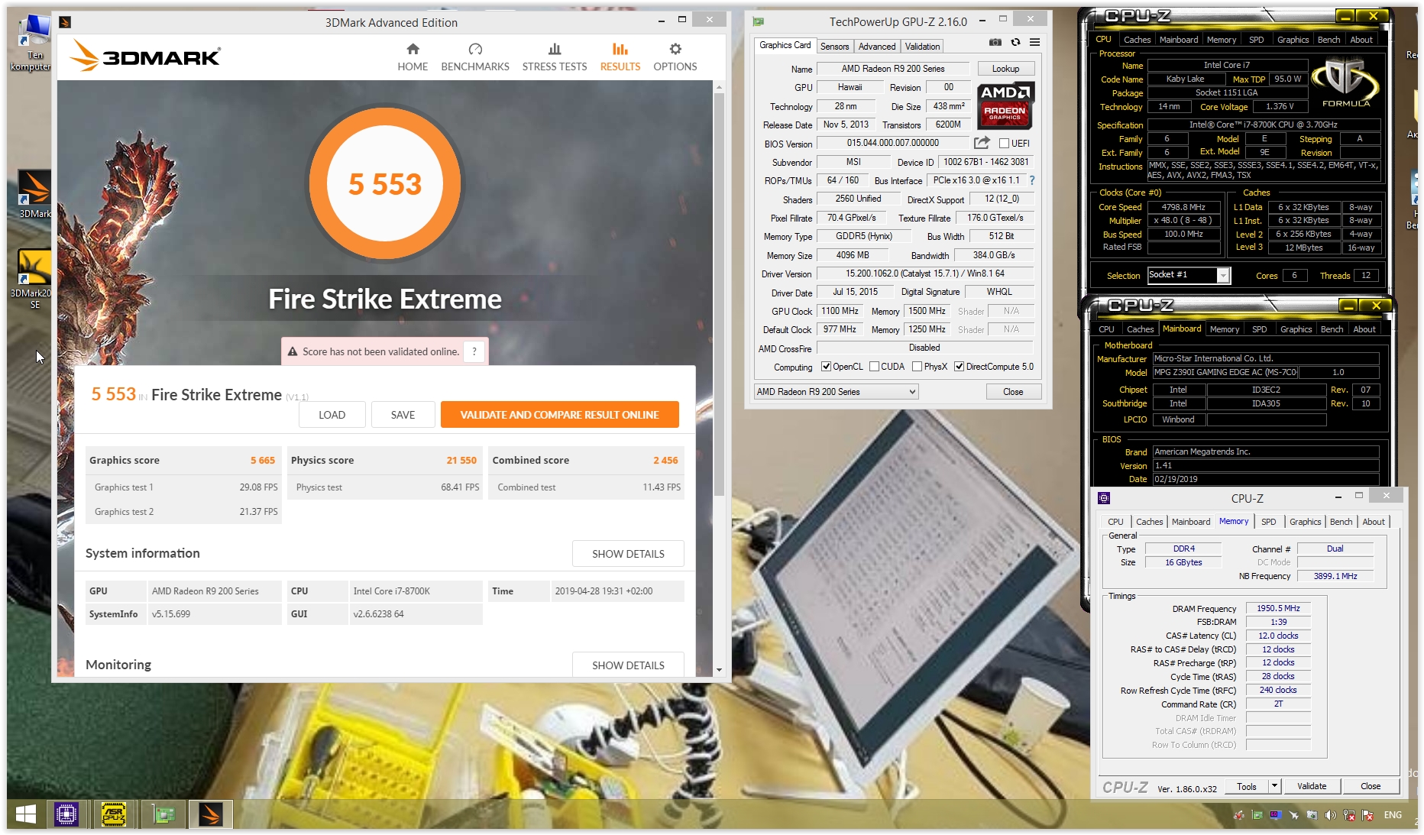Image resolution: width=1424 pixels, height=835 pixels.
Task: Show details for Monitoring
Action: [628, 665]
